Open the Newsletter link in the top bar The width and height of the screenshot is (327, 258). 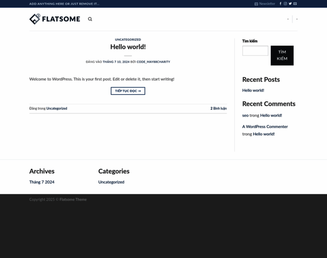coord(265,4)
